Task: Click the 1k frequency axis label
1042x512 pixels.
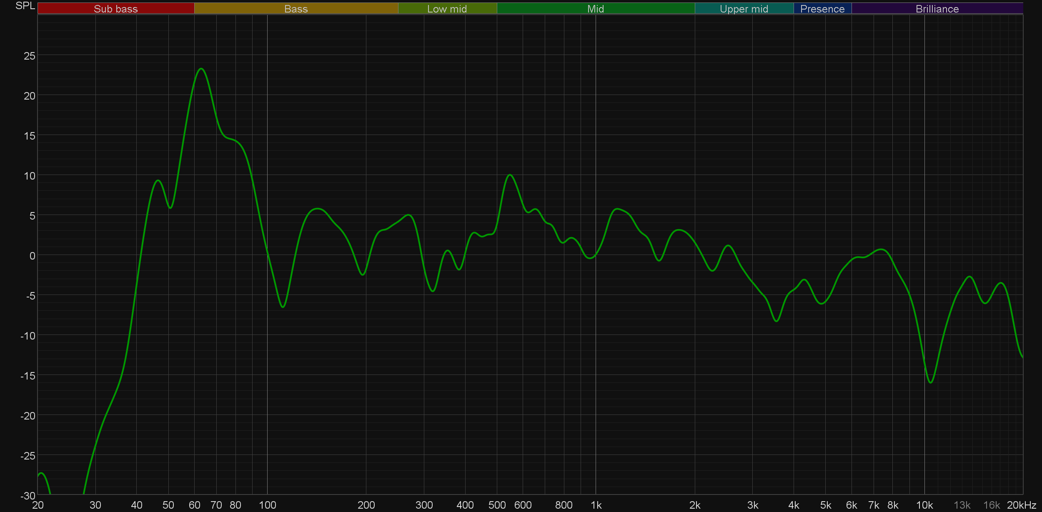Action: tap(596, 505)
